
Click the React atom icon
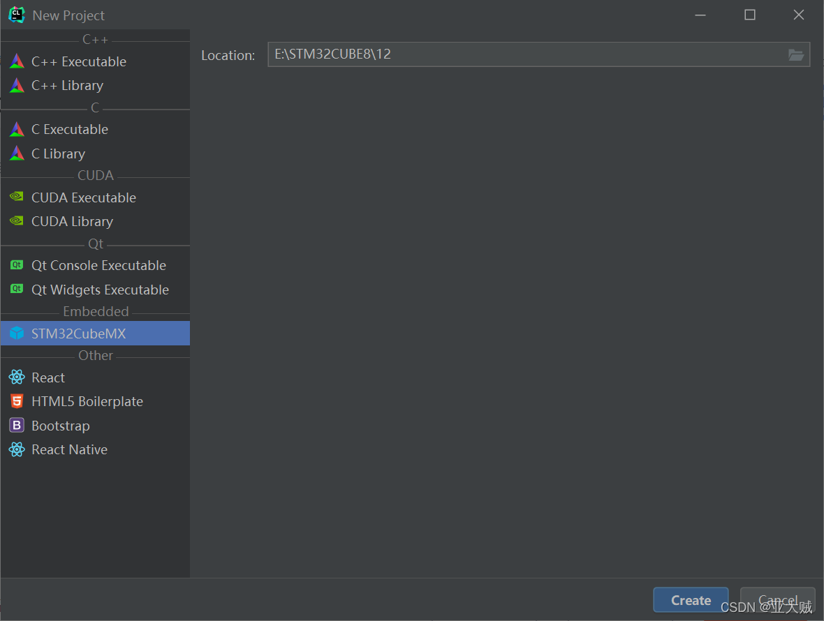pyautogui.click(x=17, y=377)
